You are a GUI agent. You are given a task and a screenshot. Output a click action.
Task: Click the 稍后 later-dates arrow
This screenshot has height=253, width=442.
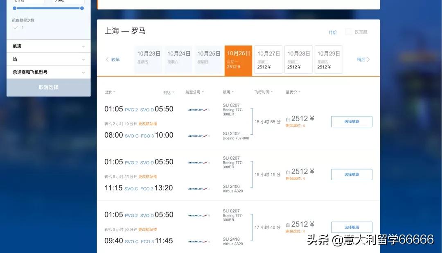[x=362, y=59]
